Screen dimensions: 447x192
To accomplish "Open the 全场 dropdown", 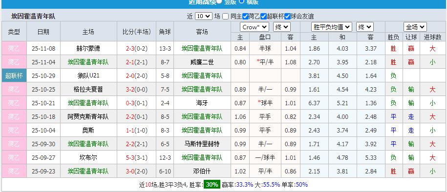I will (415, 27).
